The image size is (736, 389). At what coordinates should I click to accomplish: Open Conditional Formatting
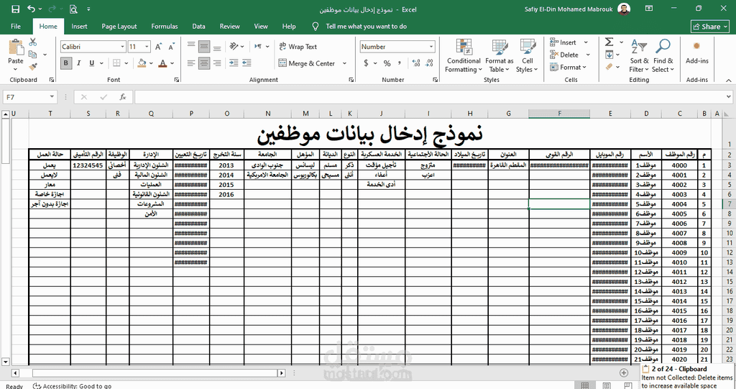464,56
